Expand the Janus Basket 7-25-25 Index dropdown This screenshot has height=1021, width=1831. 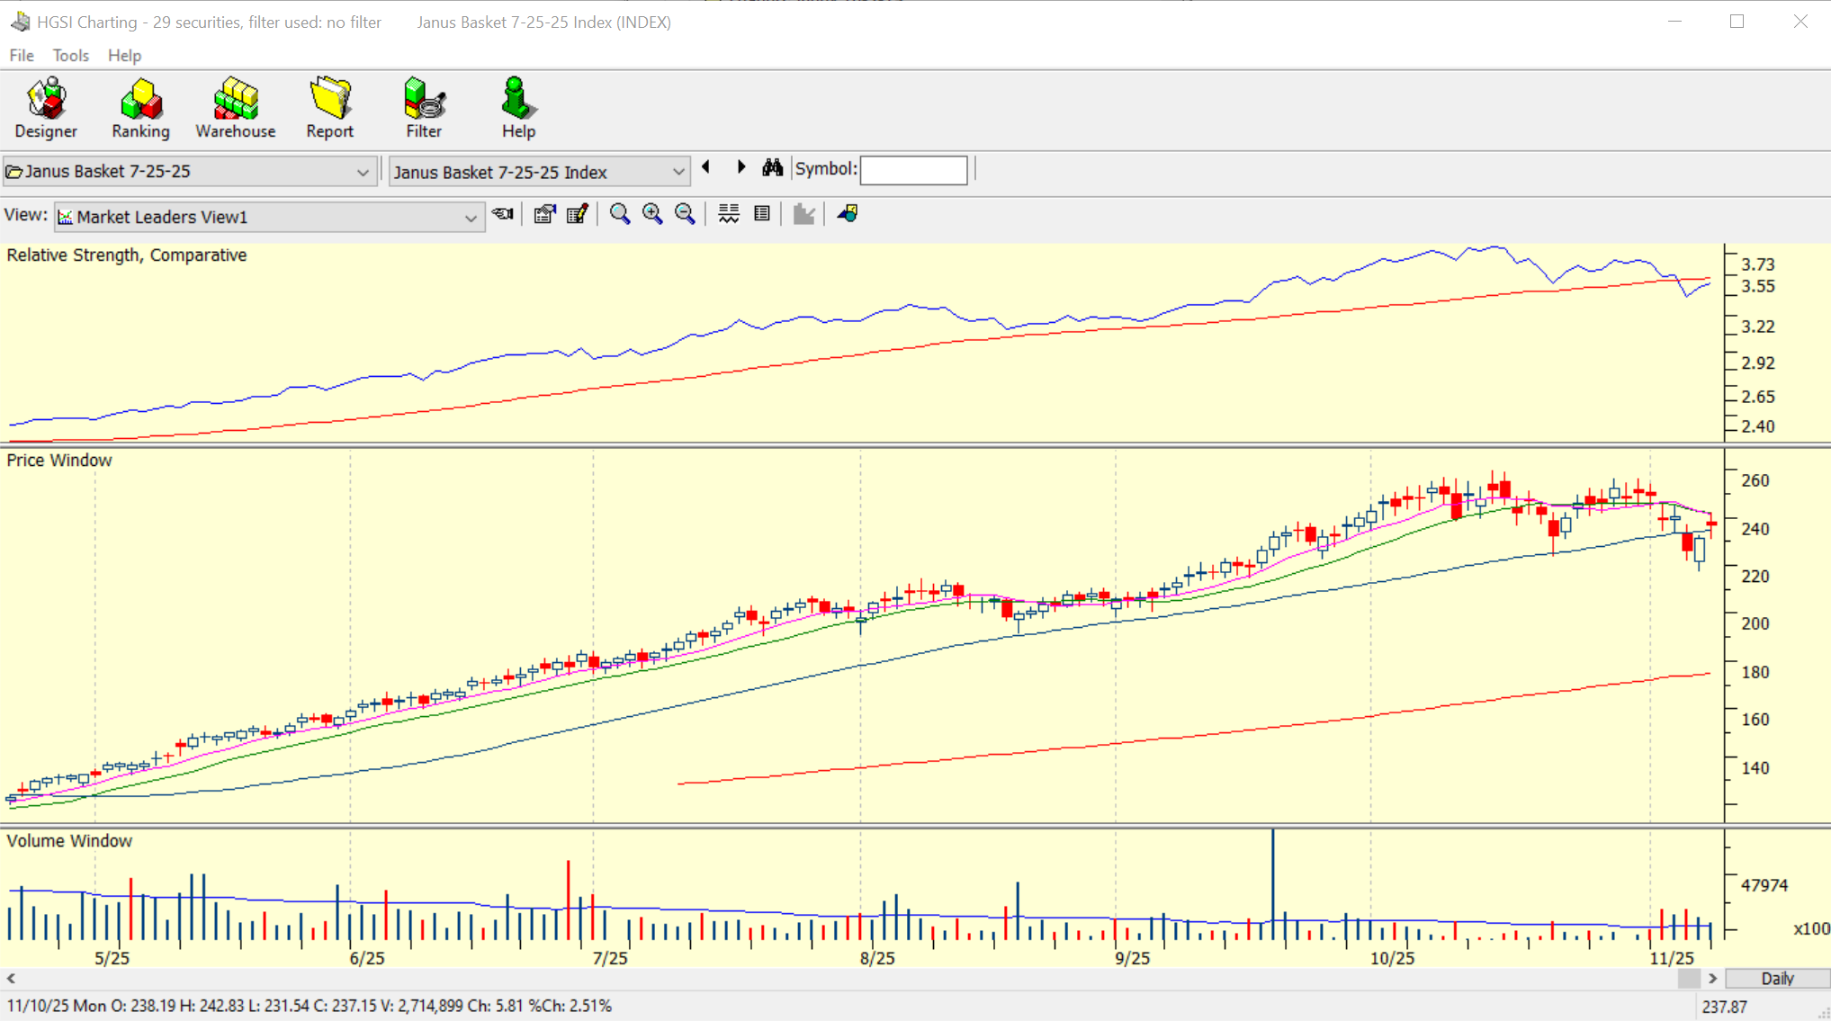pos(678,172)
